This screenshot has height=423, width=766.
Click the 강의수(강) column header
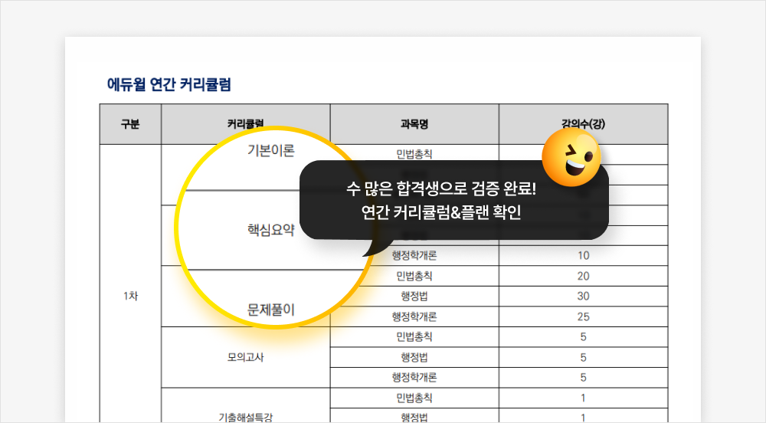pos(583,124)
